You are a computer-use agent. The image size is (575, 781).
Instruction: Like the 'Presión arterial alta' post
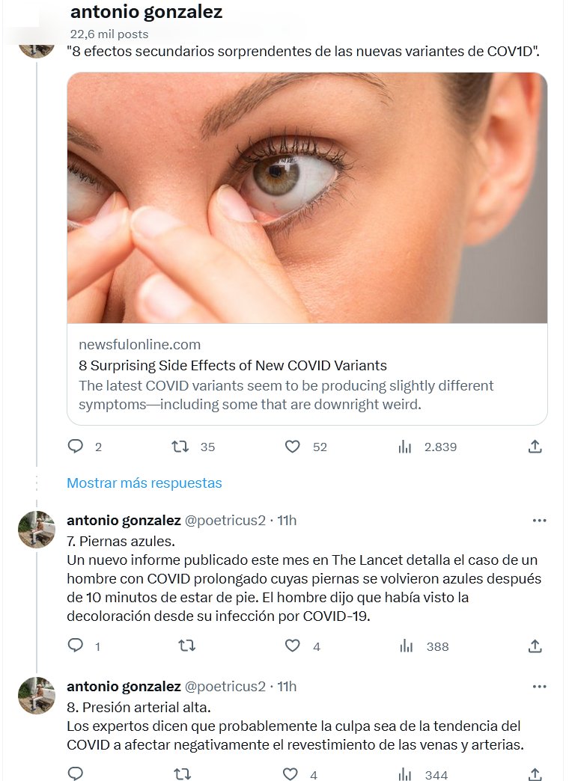(293, 774)
